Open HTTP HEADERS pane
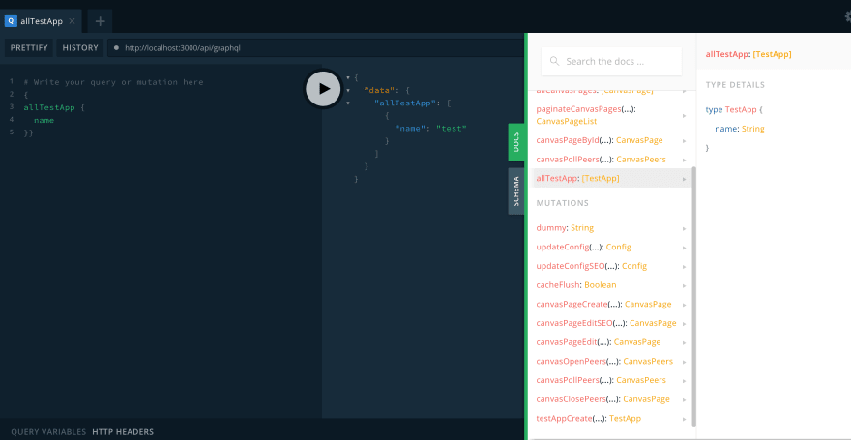The width and height of the screenshot is (851, 440). (123, 432)
